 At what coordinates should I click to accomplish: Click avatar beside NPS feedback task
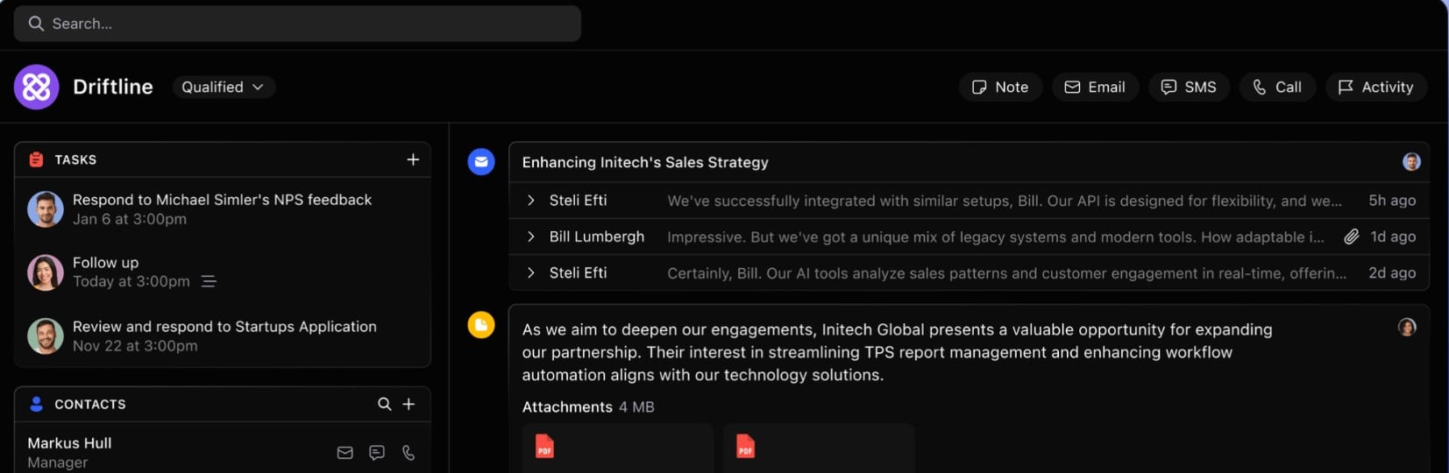(x=46, y=209)
